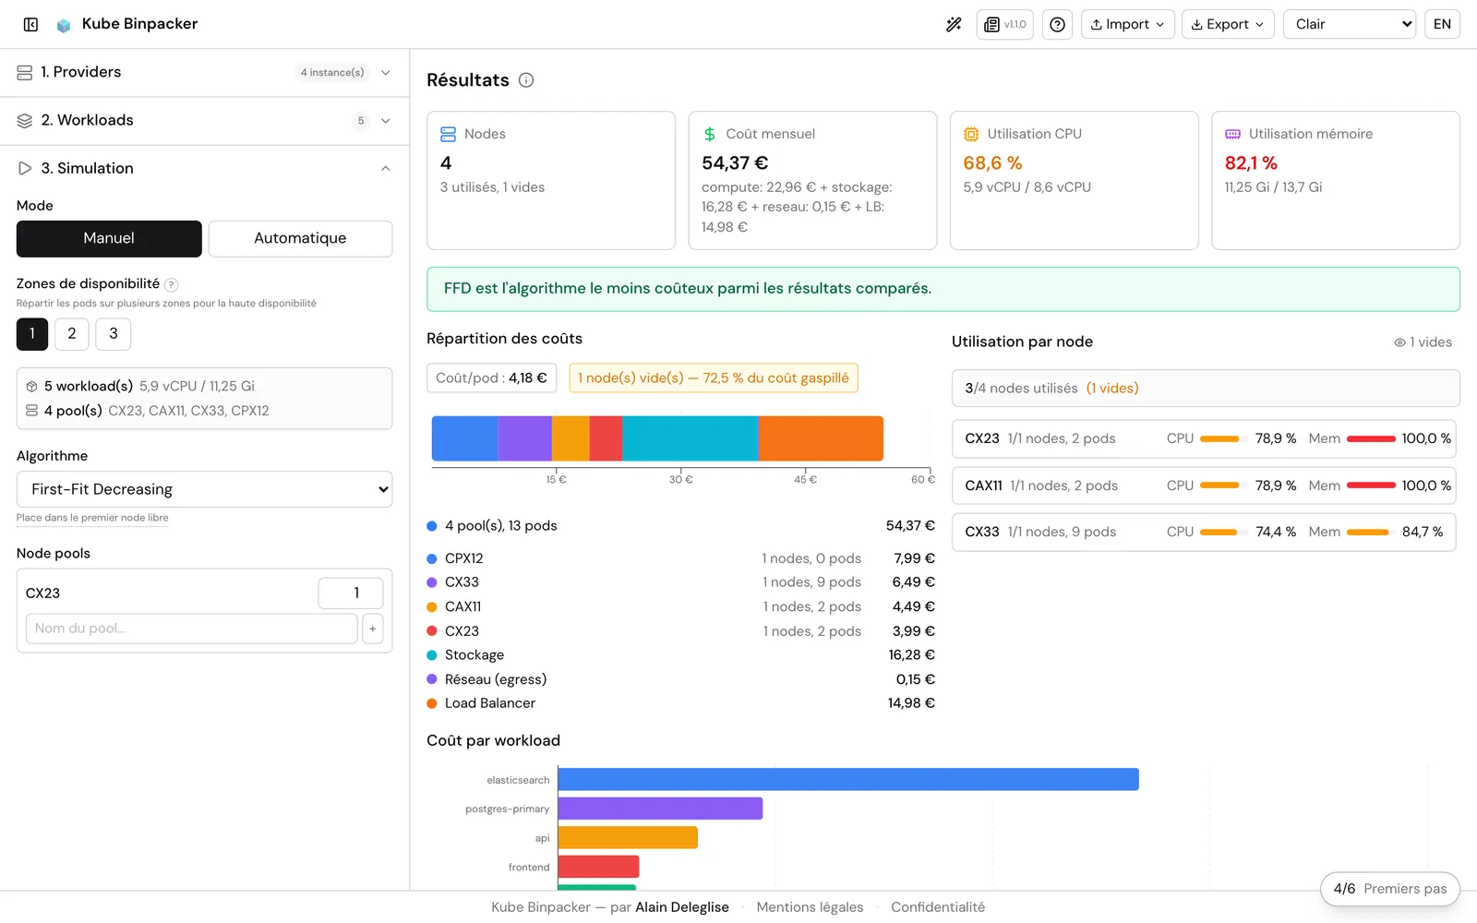The height and width of the screenshot is (923, 1477).
Task: Open Confidentialité link
Action: (x=938, y=907)
